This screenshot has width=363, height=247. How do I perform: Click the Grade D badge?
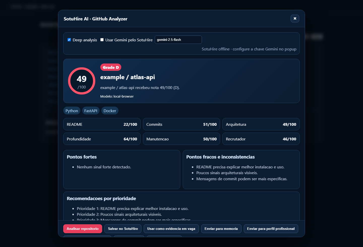coord(111,67)
